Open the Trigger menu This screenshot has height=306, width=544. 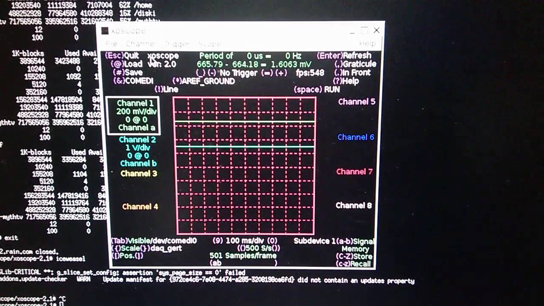(x=176, y=44)
